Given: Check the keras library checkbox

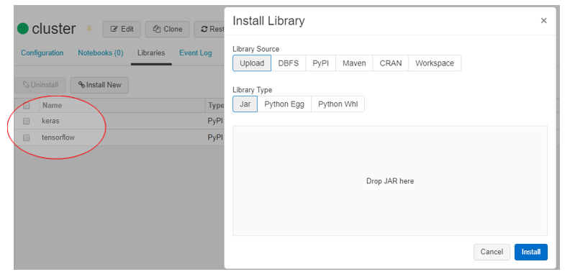Looking at the screenshot, I should click(x=27, y=121).
